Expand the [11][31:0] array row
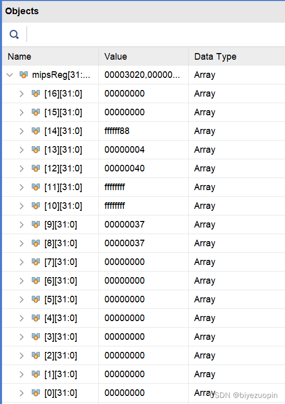 22,187
